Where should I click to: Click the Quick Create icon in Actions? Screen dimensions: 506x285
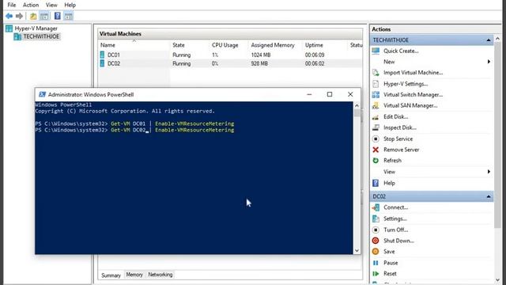(376, 51)
